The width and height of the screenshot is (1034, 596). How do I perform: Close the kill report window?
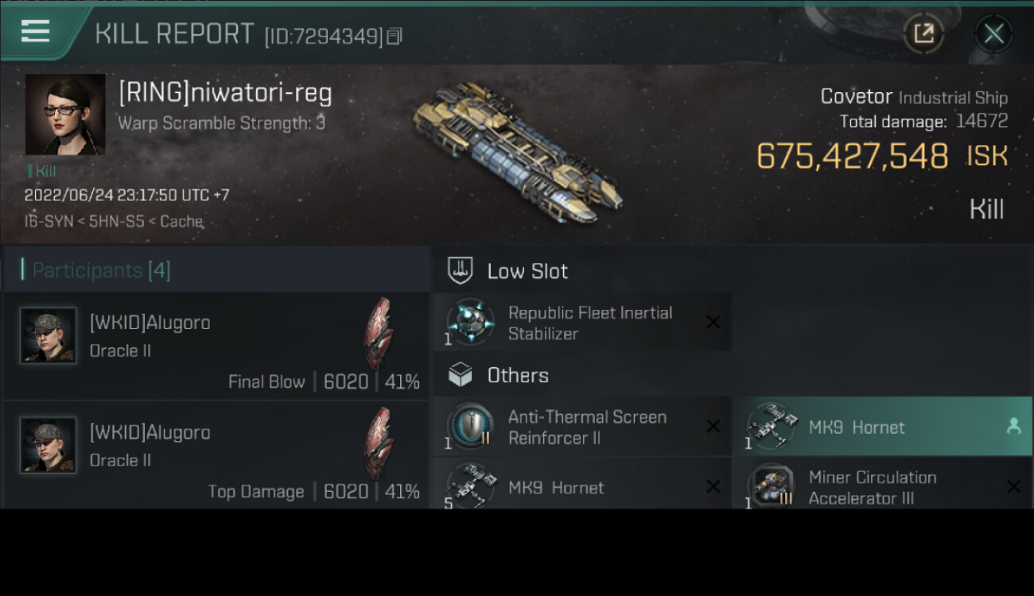(x=993, y=33)
